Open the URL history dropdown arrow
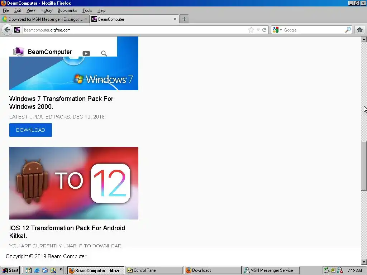Screen dimensions: 367x275 click(258, 30)
